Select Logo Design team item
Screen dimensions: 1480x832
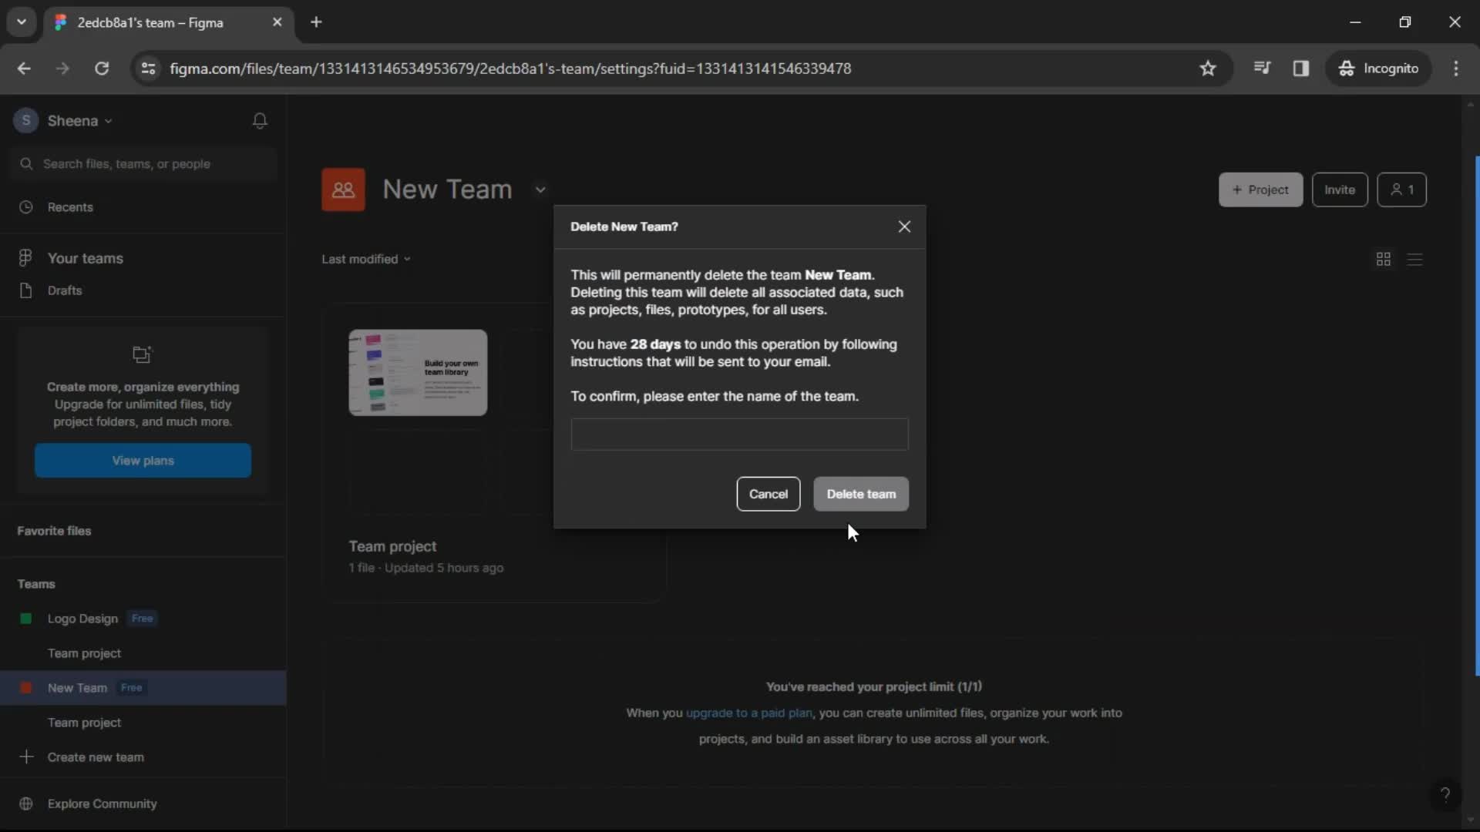click(x=82, y=618)
